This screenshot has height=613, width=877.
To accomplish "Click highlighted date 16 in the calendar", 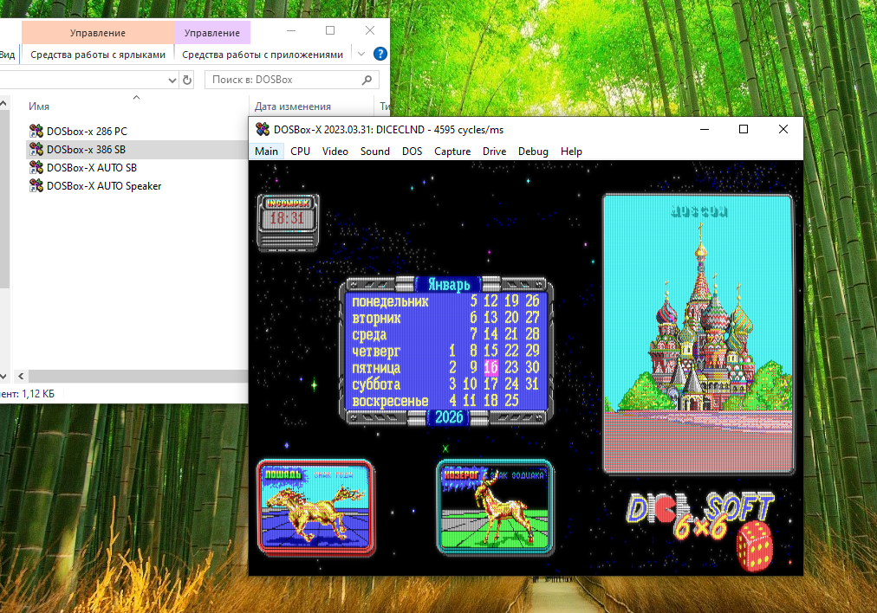I will [490, 367].
